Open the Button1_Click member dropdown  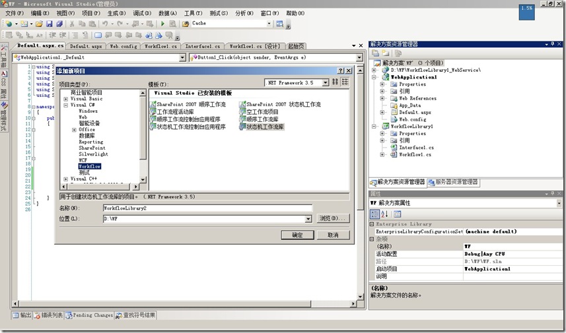(359, 57)
